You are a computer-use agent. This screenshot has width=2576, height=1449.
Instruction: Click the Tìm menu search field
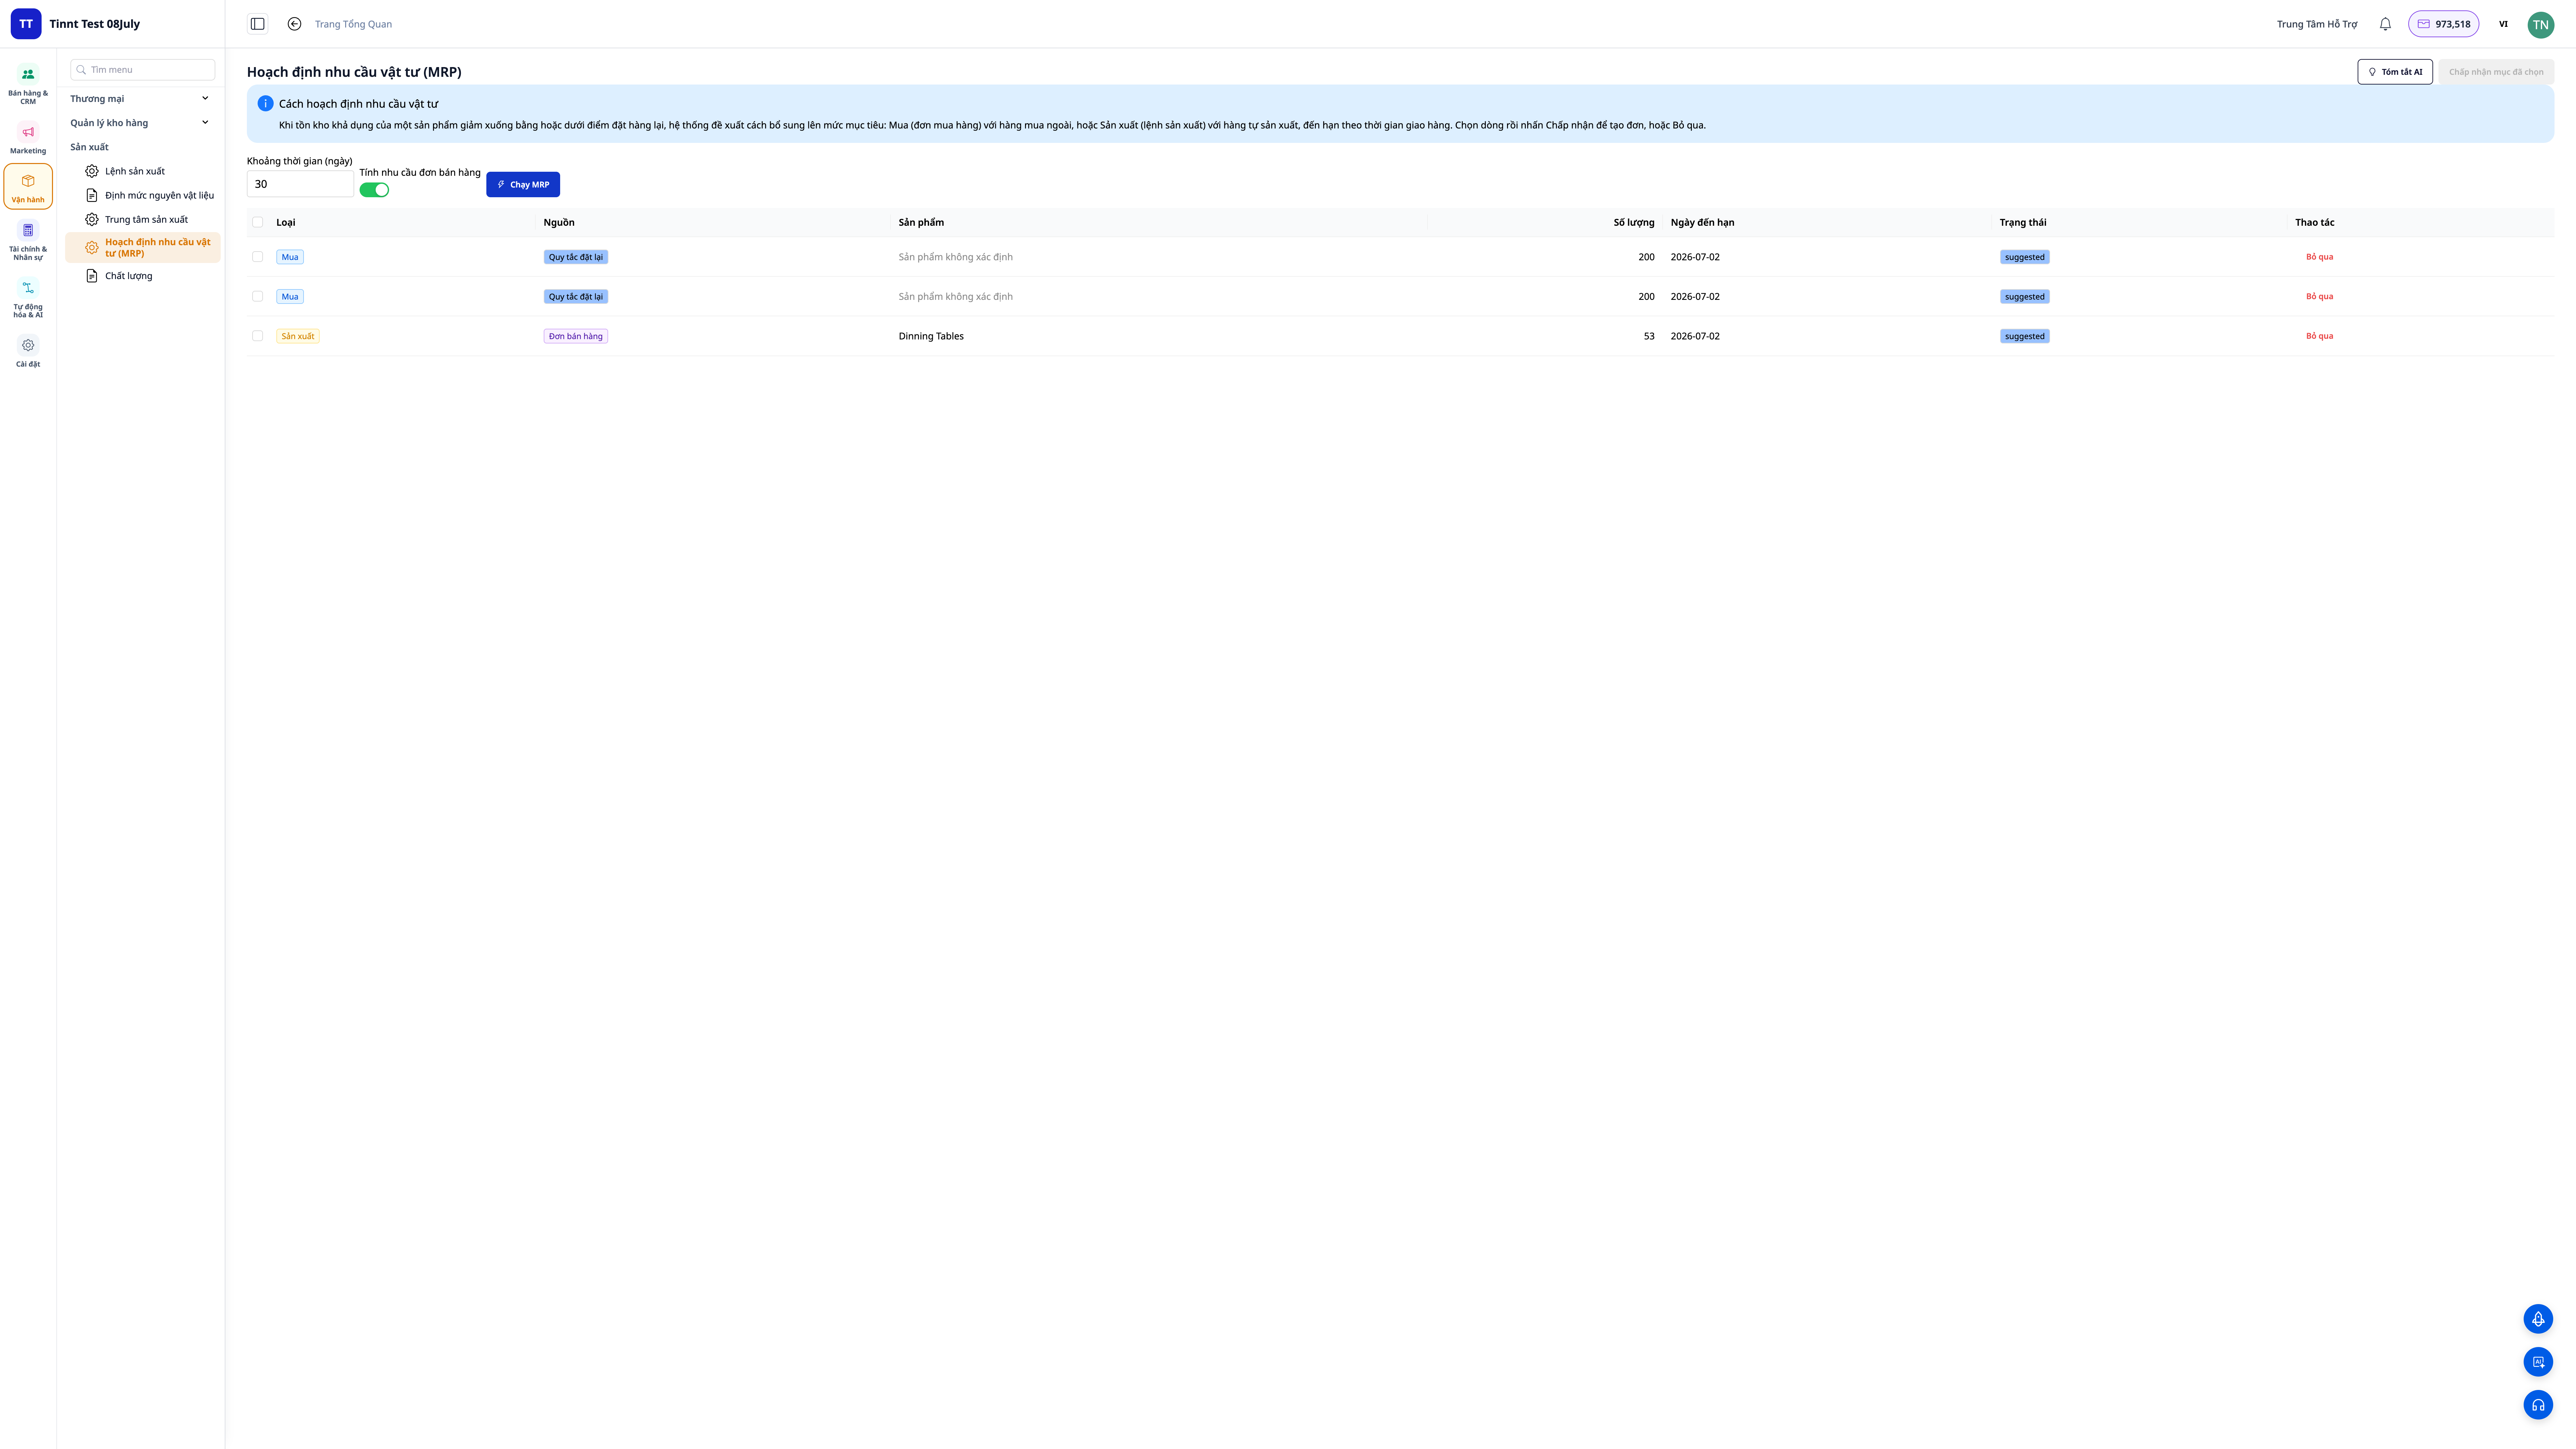coord(143,70)
